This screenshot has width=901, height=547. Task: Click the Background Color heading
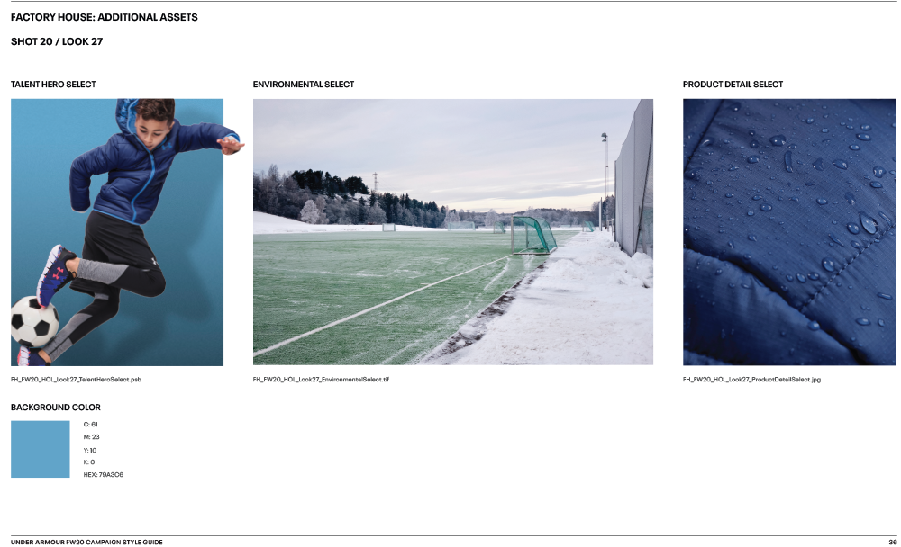click(56, 408)
